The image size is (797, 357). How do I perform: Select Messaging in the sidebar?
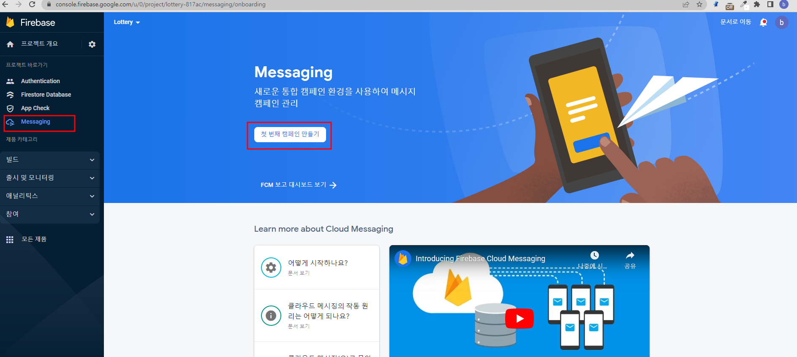pyautogui.click(x=35, y=122)
